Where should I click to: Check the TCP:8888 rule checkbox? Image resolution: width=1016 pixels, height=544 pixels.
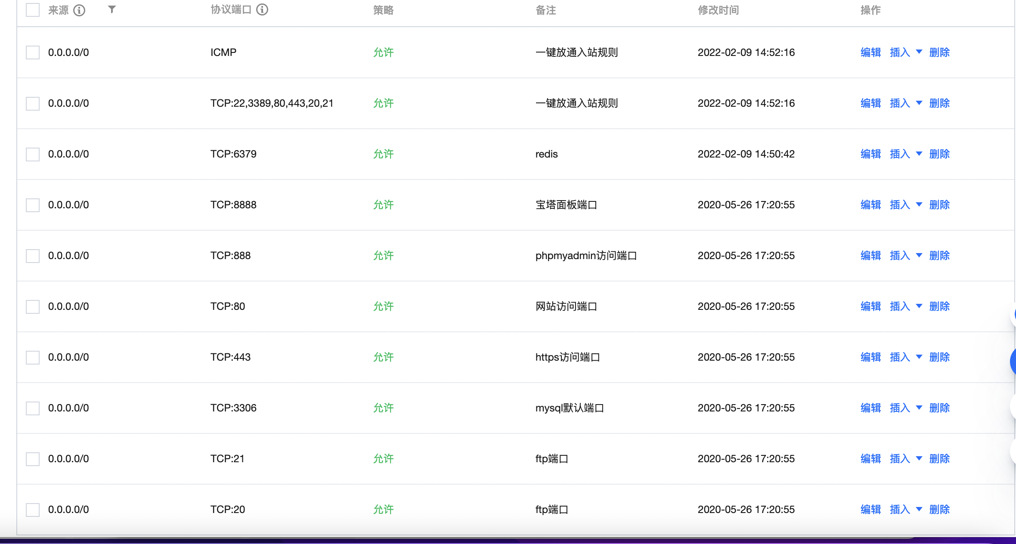[33, 205]
